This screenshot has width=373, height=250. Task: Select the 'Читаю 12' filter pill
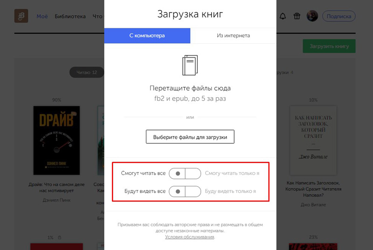coord(87,73)
